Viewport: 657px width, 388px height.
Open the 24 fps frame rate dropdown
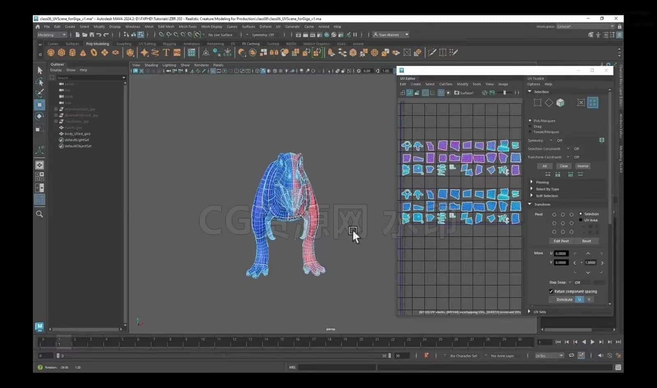(549, 356)
